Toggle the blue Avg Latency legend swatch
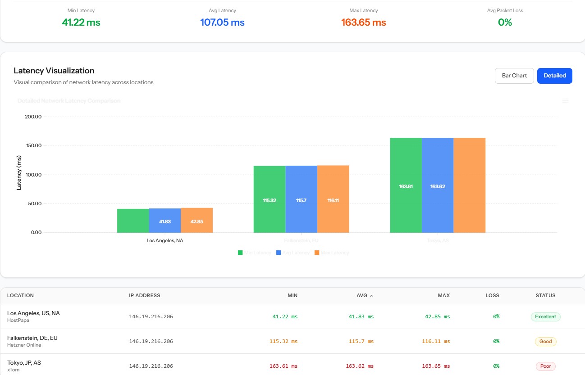The width and height of the screenshot is (585, 375). tap(279, 253)
